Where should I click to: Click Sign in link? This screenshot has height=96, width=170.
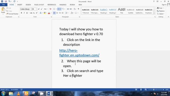click(x=164, y=5)
